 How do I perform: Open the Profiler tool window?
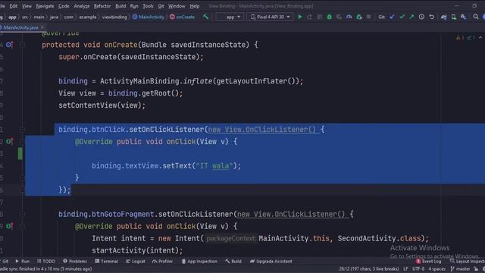pos(162,261)
